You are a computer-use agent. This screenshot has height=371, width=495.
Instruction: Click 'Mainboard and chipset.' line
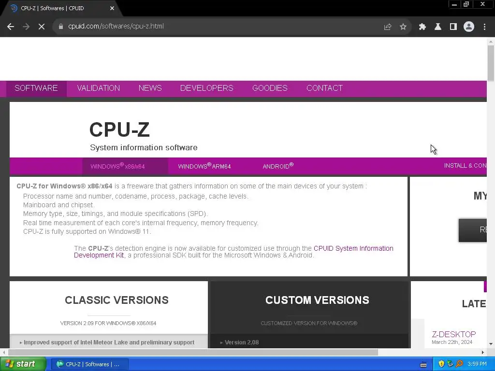coord(58,205)
